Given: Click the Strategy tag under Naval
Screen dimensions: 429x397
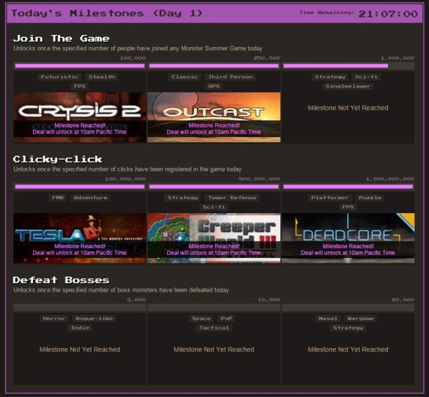Looking at the screenshot, I should [348, 328].
